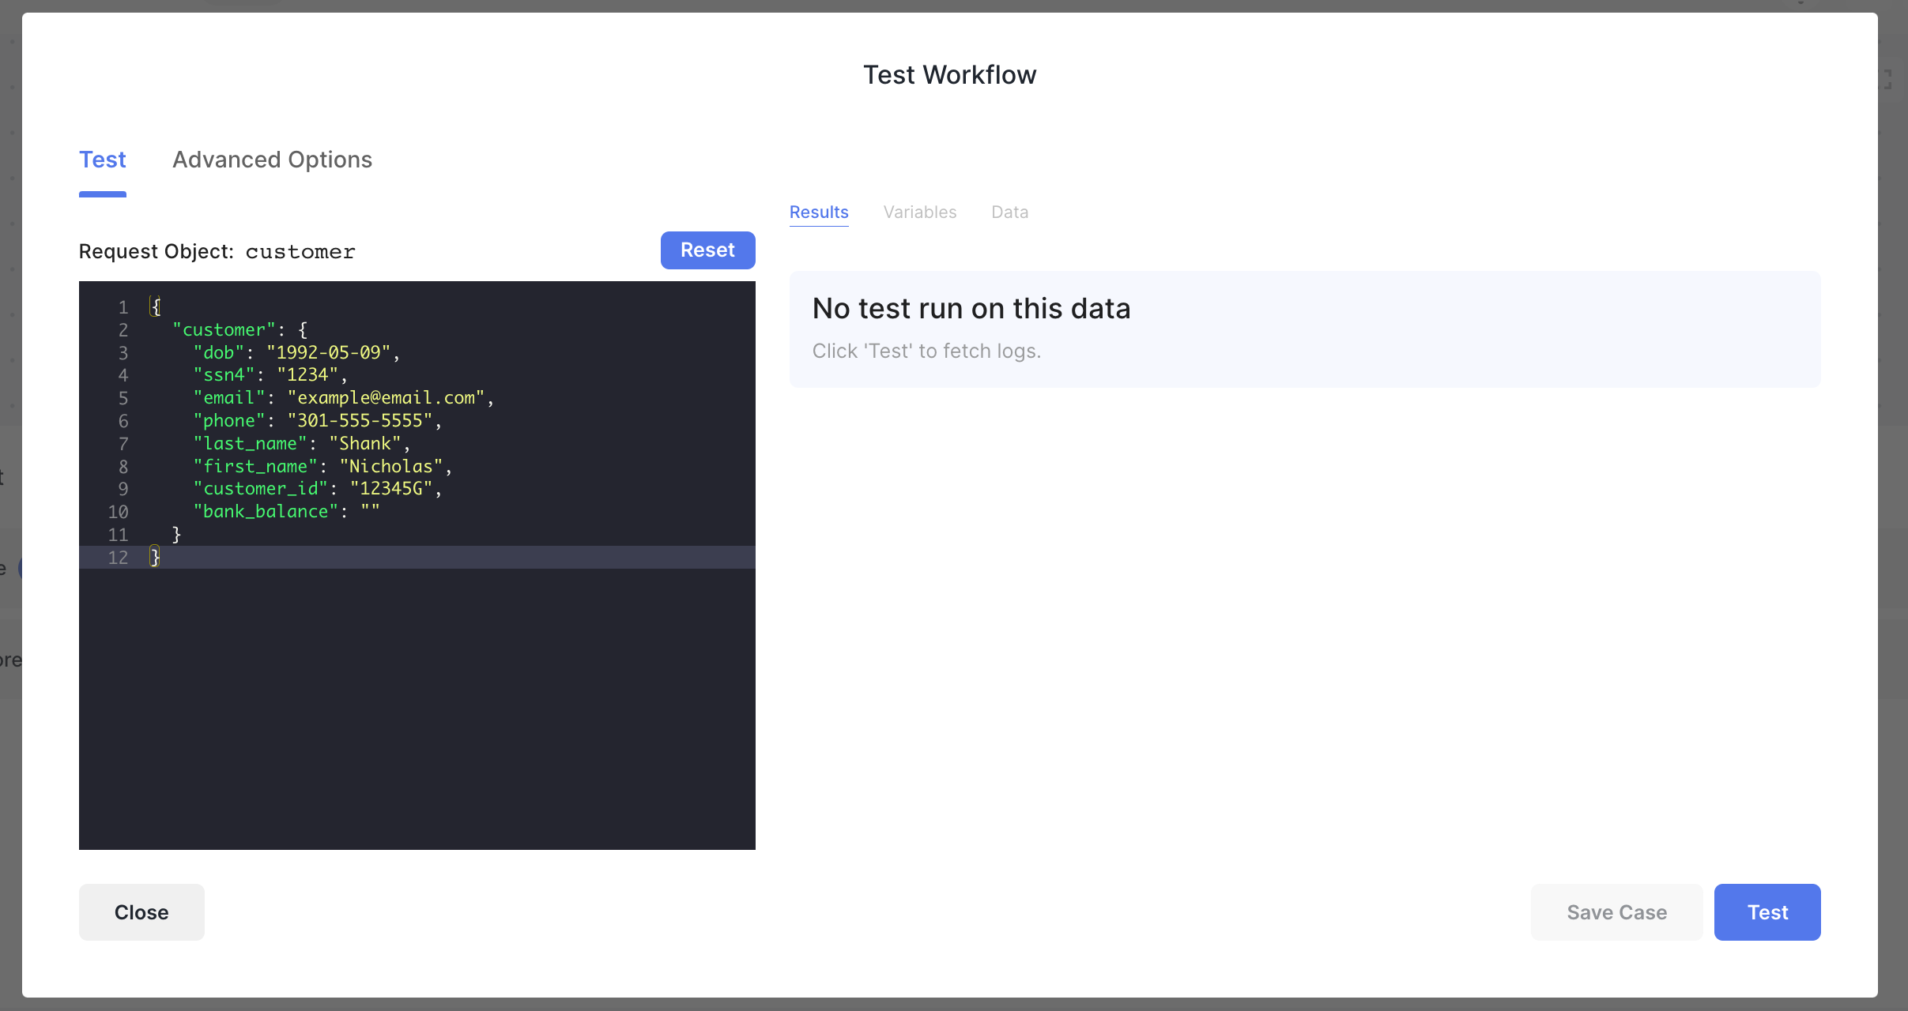Click the Save Case button

click(1616, 912)
